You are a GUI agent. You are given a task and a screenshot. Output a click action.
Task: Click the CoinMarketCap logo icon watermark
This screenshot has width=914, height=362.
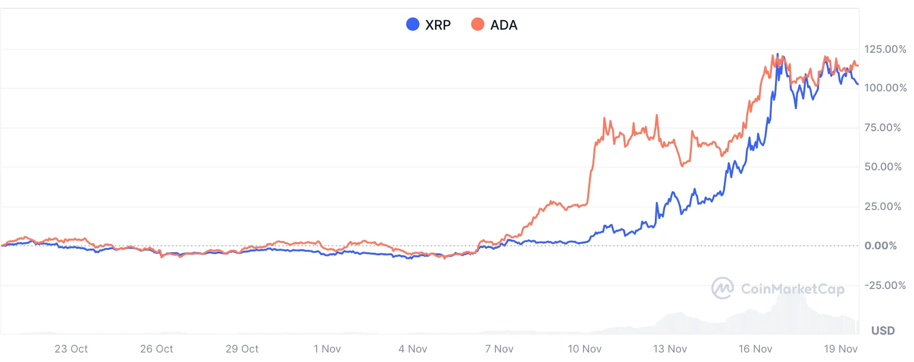click(723, 288)
